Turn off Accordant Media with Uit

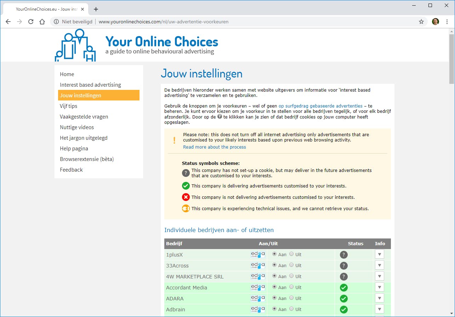291,287
